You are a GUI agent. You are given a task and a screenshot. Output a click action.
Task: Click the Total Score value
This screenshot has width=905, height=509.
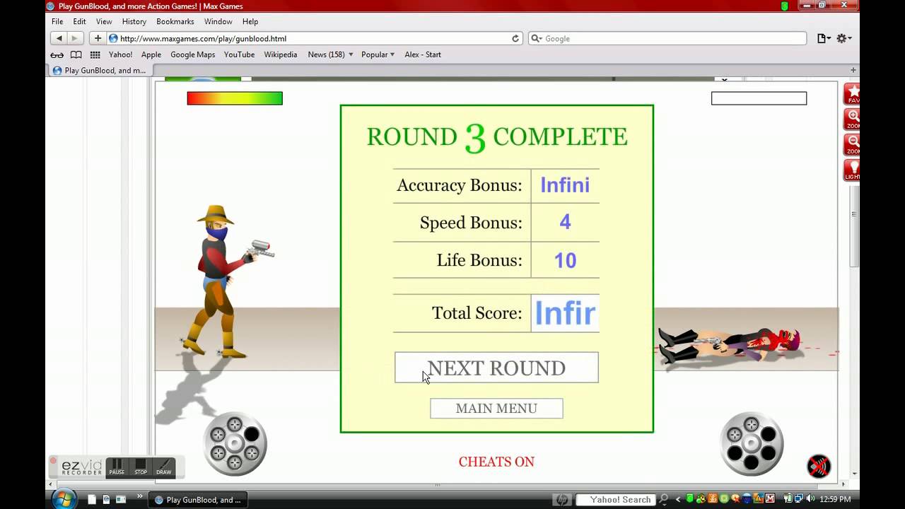565,313
